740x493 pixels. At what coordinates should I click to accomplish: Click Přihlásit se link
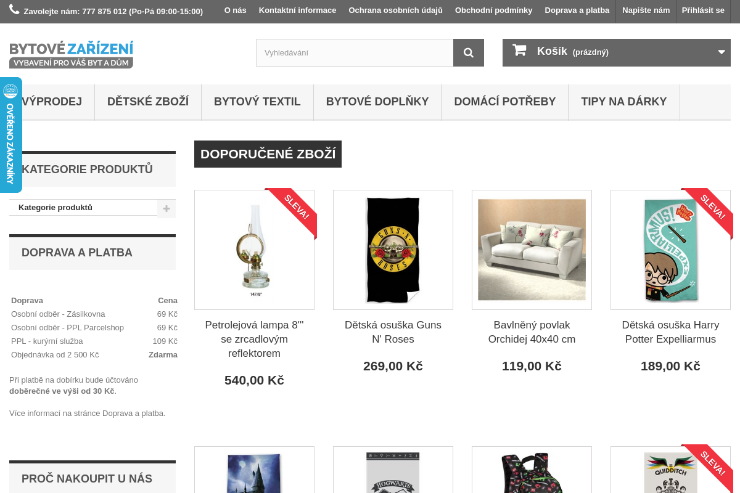(x=703, y=10)
